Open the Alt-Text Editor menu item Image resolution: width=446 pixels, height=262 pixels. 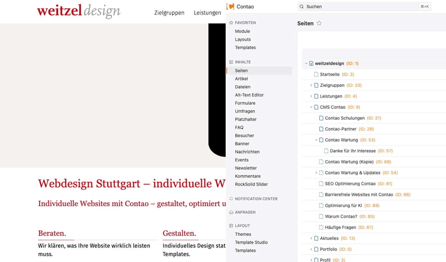249,95
